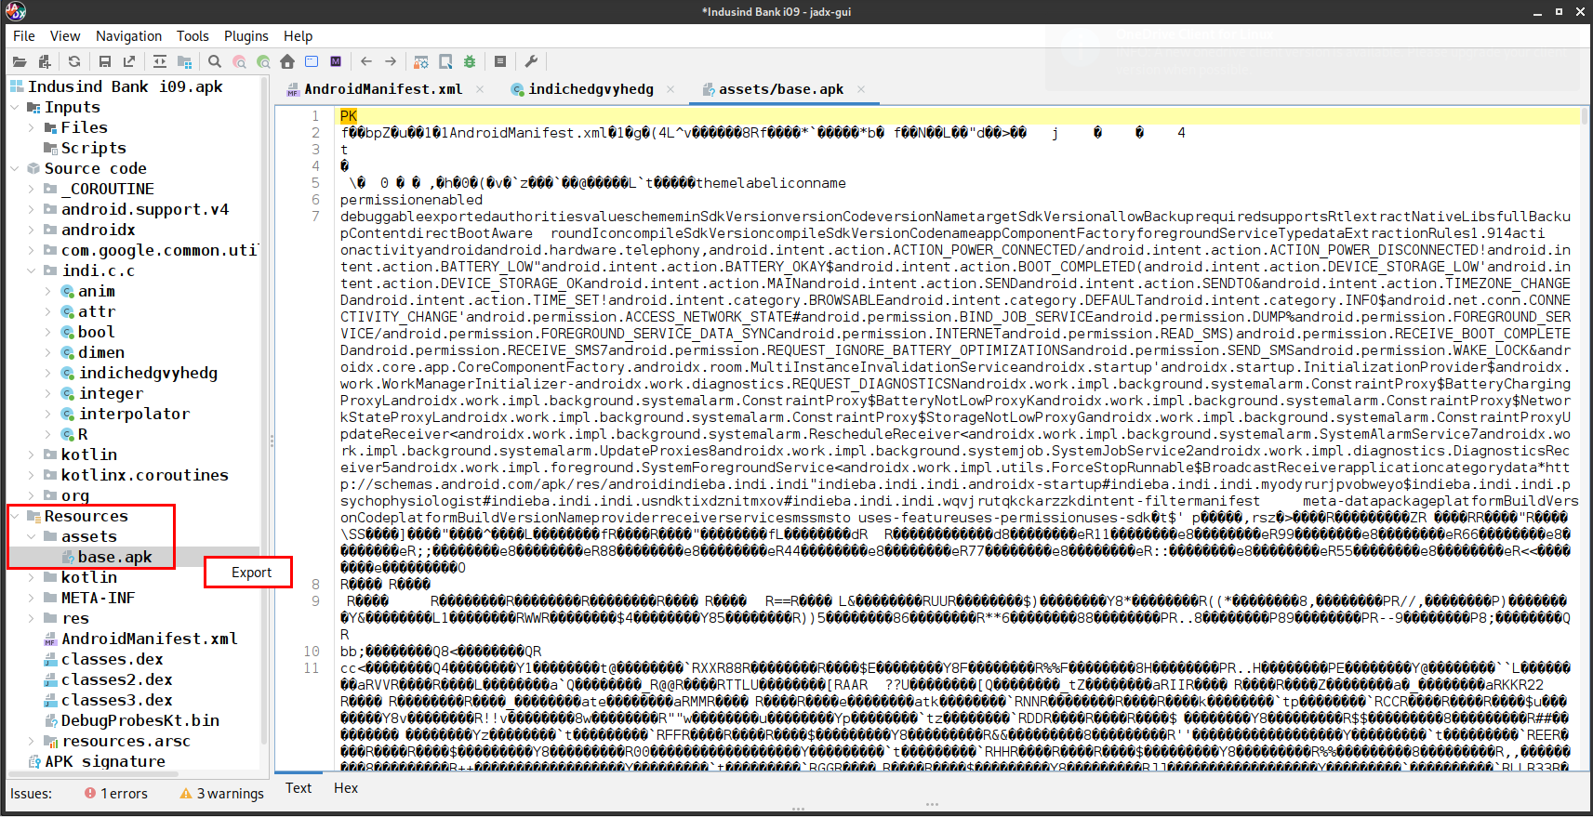
Task: Collapse the Resources node
Action: pos(15,517)
